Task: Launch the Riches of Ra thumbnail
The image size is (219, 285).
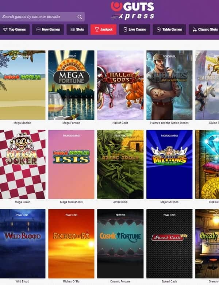Action: [71, 243]
